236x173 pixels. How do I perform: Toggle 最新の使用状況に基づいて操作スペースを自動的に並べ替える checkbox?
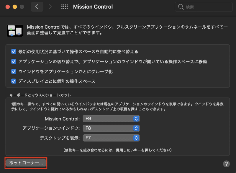tap(14, 52)
